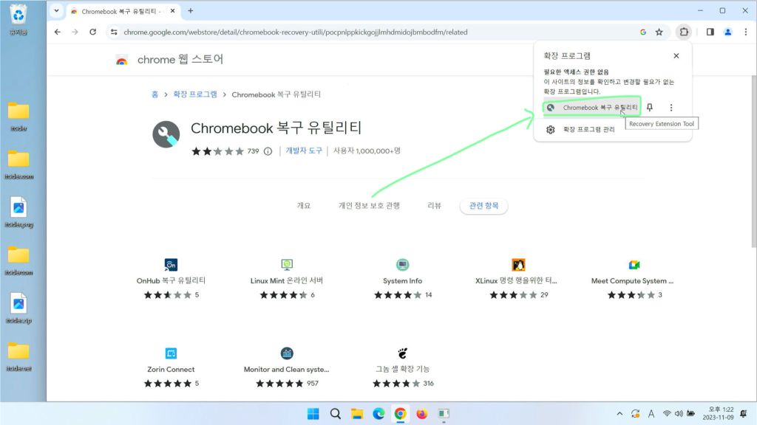
Task: Open the tab search dropdown arrow
Action: point(56,10)
